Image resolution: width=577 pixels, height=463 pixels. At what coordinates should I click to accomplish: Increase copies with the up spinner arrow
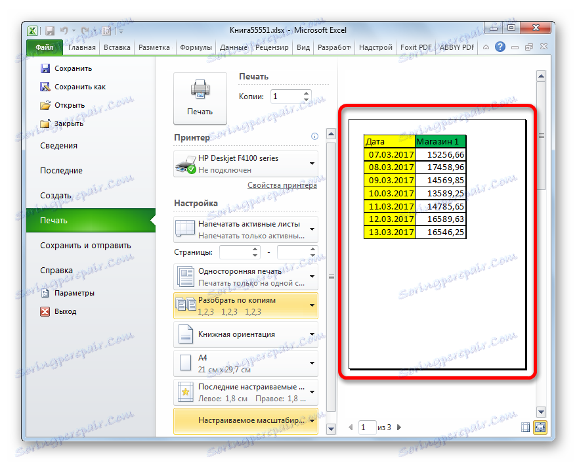pyautogui.click(x=306, y=93)
